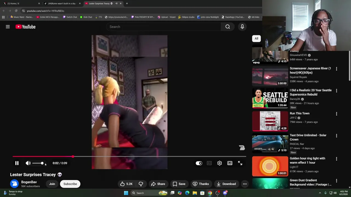The height and width of the screenshot is (197, 351).
Task: Adjust the volume slider
Action: [38, 163]
